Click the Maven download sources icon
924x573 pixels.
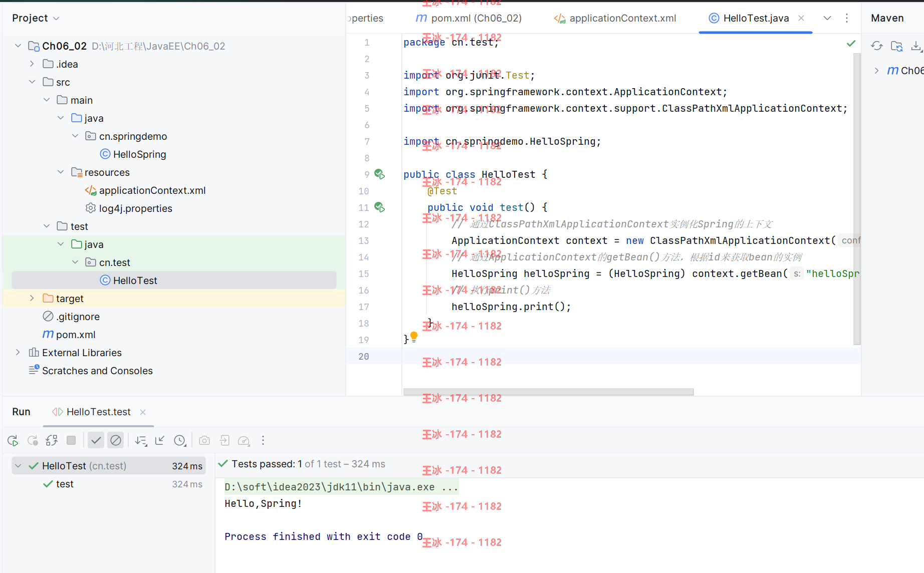click(x=916, y=46)
